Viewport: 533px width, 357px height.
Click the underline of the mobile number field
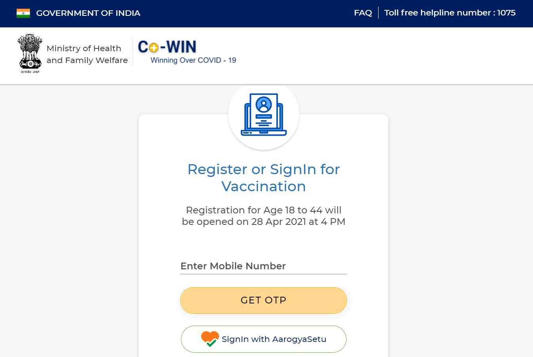pos(263,274)
